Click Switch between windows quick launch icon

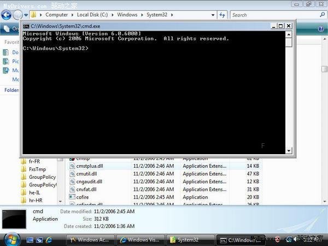point(39,240)
